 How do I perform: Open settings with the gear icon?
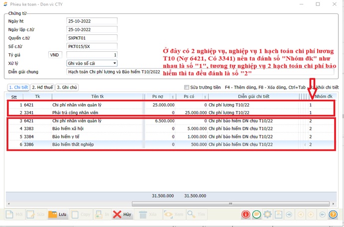point(268,215)
